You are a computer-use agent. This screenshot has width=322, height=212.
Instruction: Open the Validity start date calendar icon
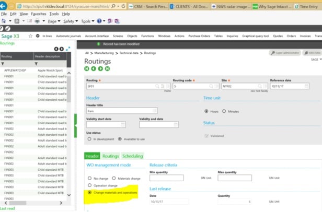click(x=123, y=125)
